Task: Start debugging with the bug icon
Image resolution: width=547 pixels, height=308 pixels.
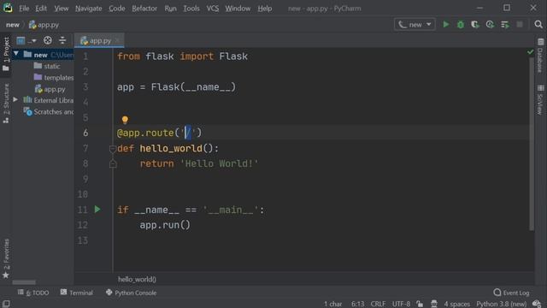Action: [x=461, y=25]
